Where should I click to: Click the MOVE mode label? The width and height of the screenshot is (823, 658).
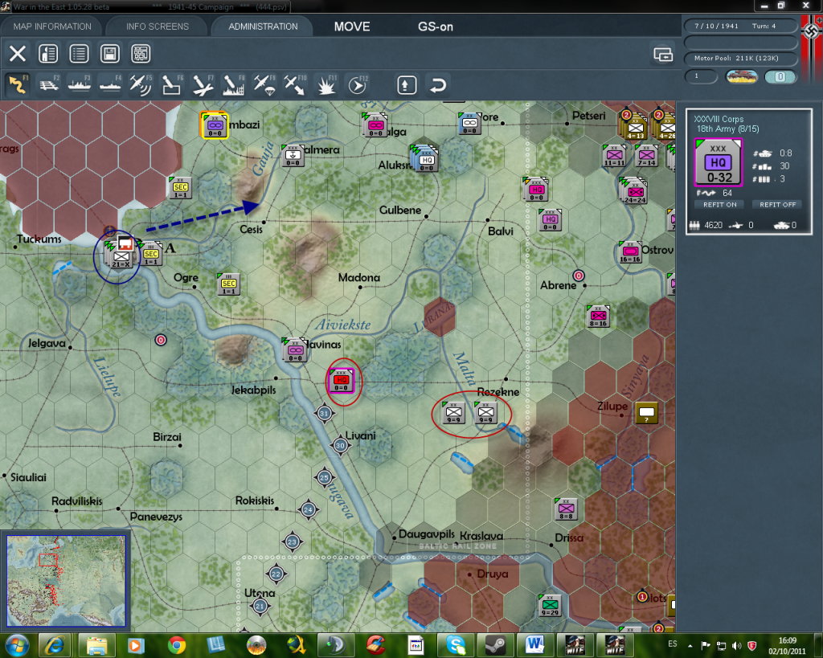pyautogui.click(x=352, y=27)
